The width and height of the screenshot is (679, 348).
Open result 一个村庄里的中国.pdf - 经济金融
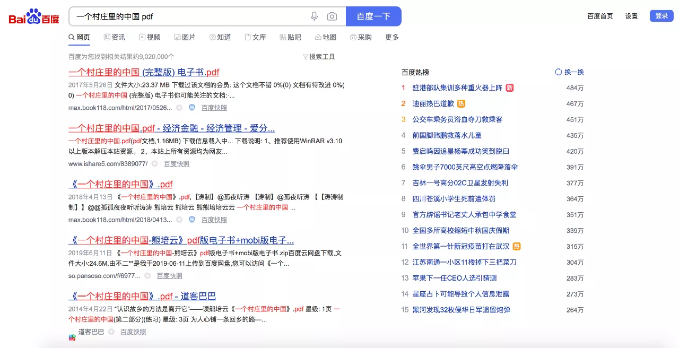172,128
